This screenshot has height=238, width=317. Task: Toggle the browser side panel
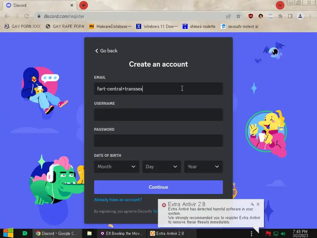pos(290,16)
